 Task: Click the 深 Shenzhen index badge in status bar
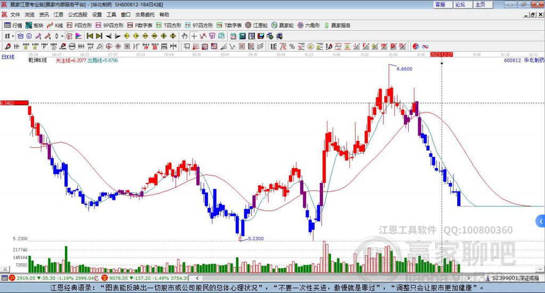tap(105, 278)
